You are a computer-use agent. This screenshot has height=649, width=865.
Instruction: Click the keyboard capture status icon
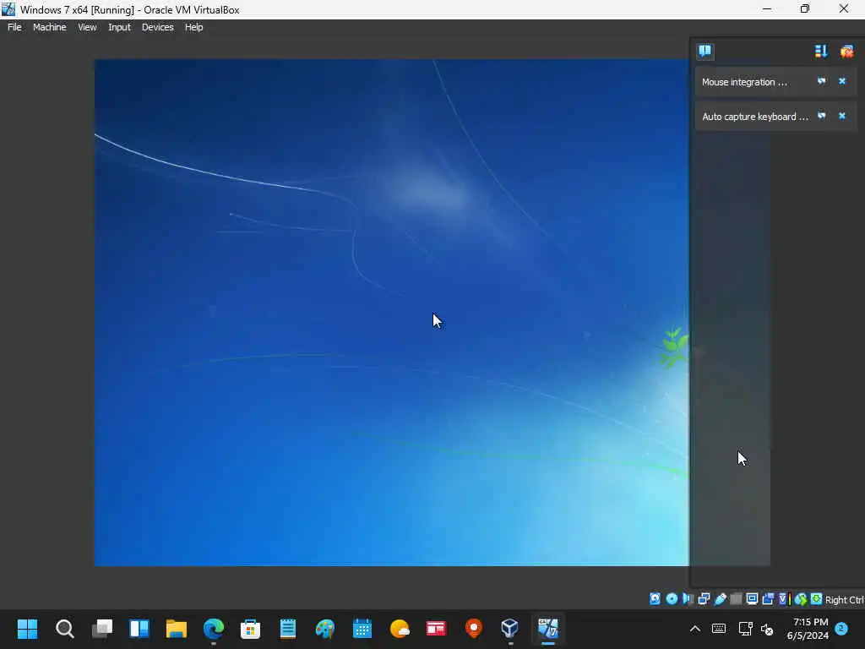click(817, 599)
